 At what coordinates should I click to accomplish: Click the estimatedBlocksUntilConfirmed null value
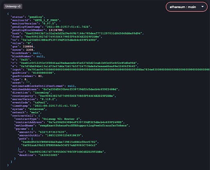71,86
